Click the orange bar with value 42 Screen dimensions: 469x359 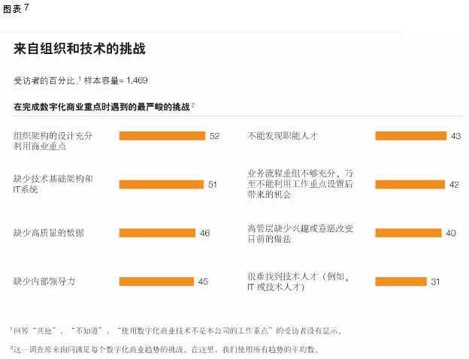[410, 184]
